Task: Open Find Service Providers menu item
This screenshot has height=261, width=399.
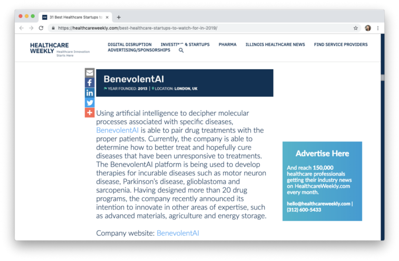Action: tap(341, 44)
